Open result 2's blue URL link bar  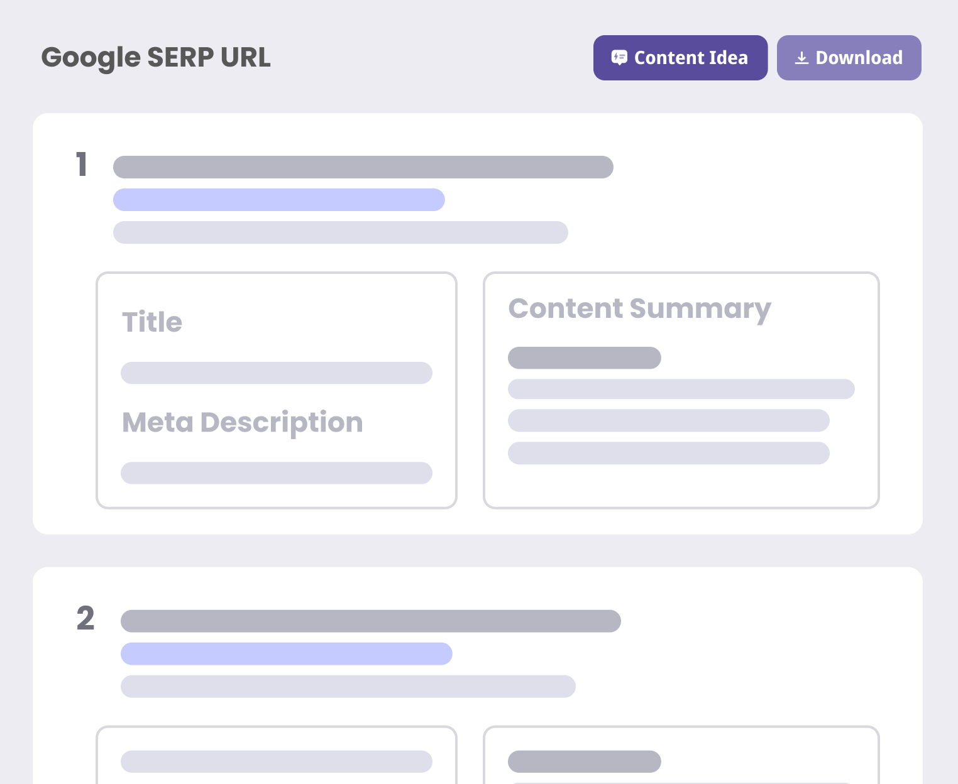click(x=286, y=653)
